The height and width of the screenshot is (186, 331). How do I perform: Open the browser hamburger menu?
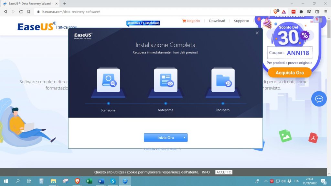point(326,11)
